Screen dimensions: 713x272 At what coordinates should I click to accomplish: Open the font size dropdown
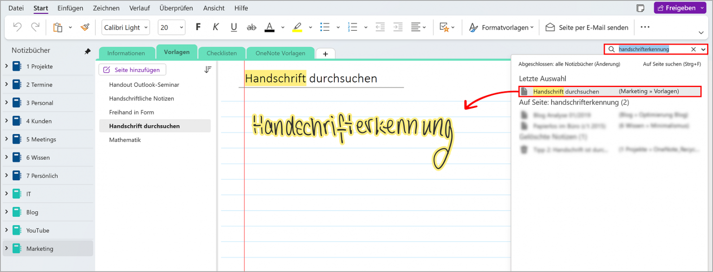coord(181,27)
